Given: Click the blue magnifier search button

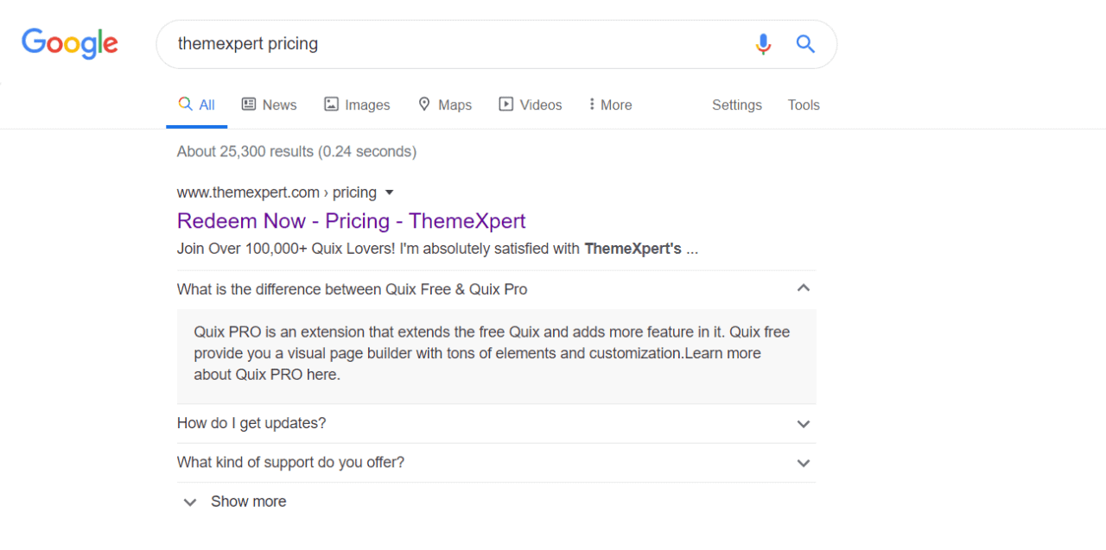Looking at the screenshot, I should coord(805,44).
